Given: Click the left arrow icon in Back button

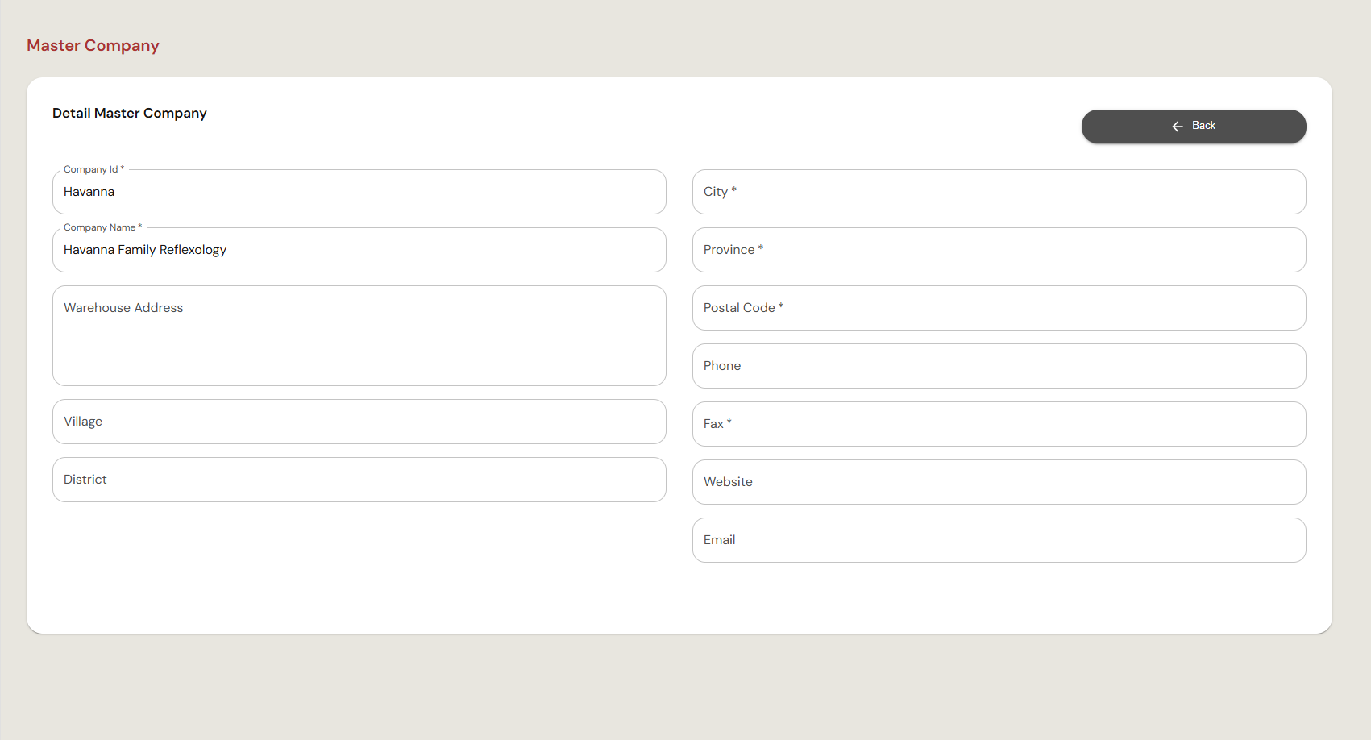Looking at the screenshot, I should tap(1178, 127).
